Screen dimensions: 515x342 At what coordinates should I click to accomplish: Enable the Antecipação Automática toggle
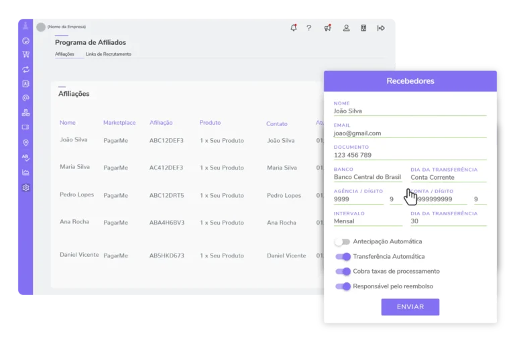(x=342, y=242)
